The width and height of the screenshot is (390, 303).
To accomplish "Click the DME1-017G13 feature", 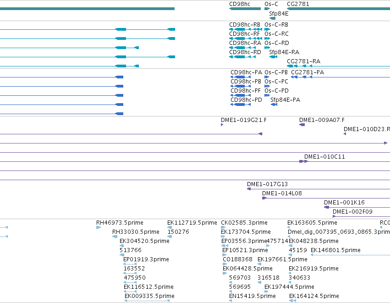I will (267, 184).
